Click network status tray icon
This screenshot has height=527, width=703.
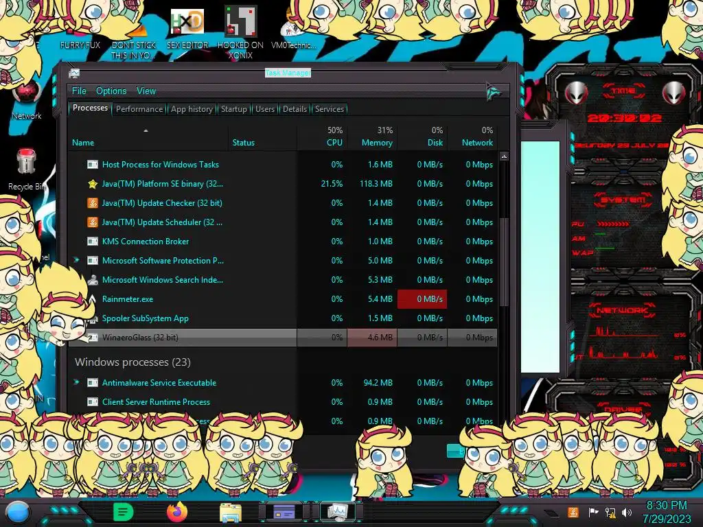(610, 512)
